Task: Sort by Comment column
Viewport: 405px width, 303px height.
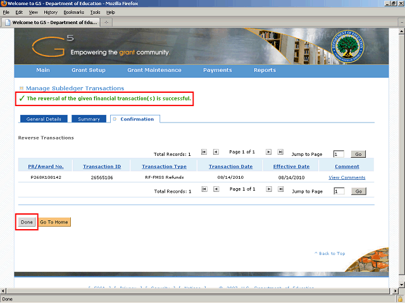Action: [347, 167]
